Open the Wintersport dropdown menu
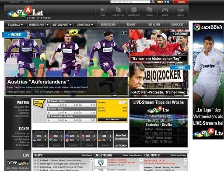 click(x=38, y=24)
